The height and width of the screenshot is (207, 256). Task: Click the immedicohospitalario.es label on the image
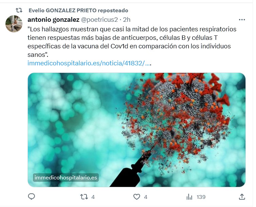[66, 177]
